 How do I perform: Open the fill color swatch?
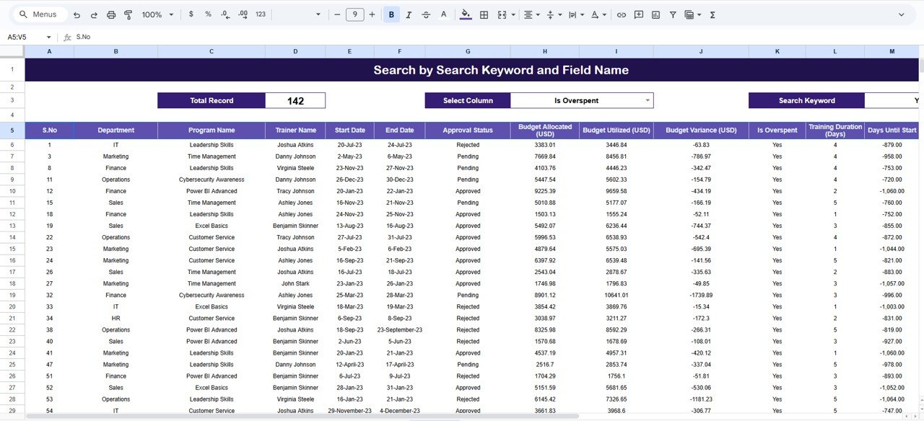pyautogui.click(x=464, y=14)
